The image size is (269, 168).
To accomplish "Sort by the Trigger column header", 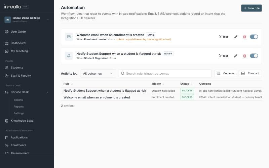I will click(158, 84).
